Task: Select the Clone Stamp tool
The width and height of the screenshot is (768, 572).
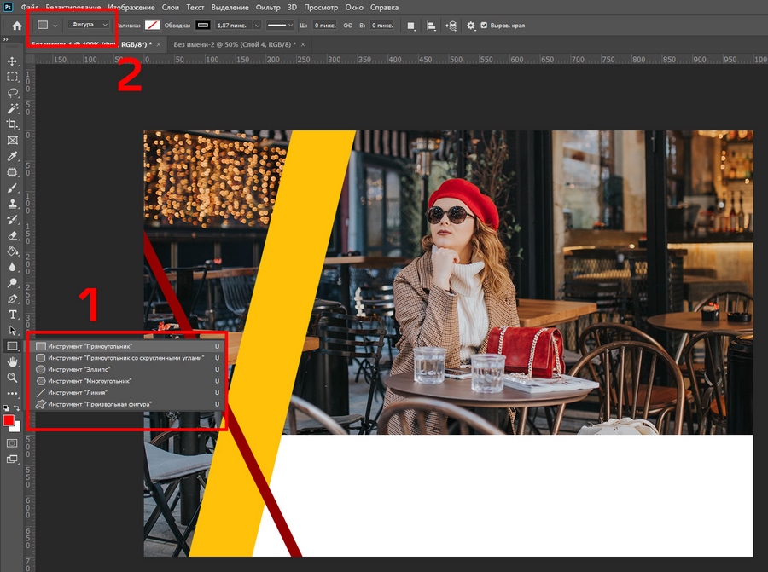Action: pyautogui.click(x=12, y=204)
